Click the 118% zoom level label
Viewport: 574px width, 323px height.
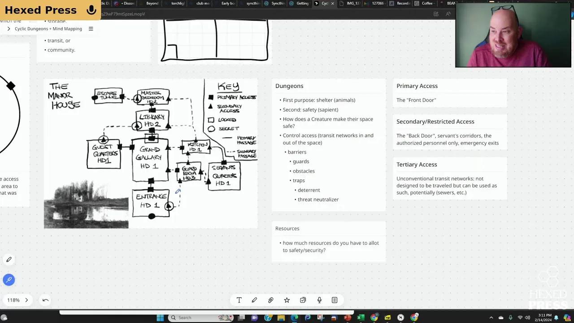pyautogui.click(x=13, y=300)
